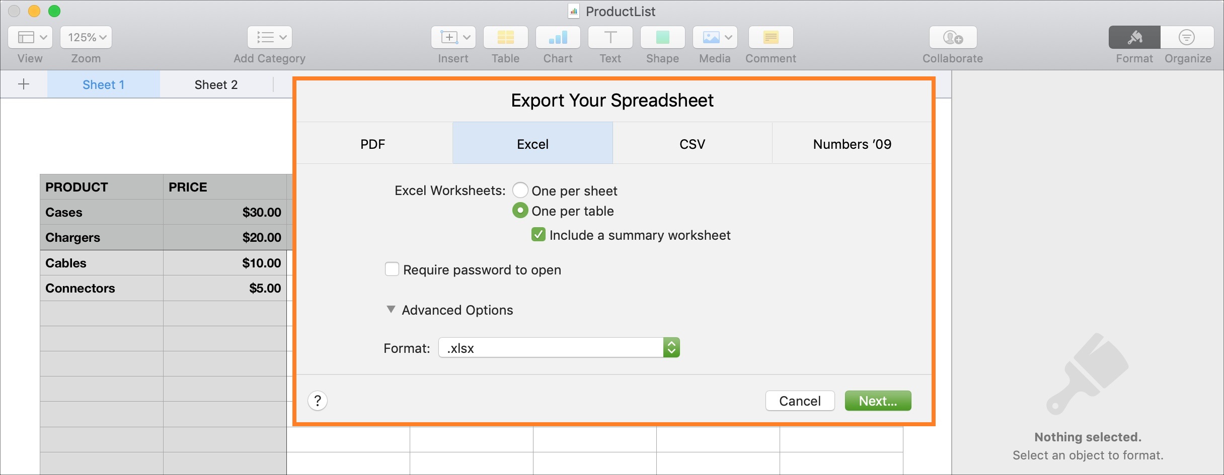Click the ProductList document title icon

click(x=573, y=11)
